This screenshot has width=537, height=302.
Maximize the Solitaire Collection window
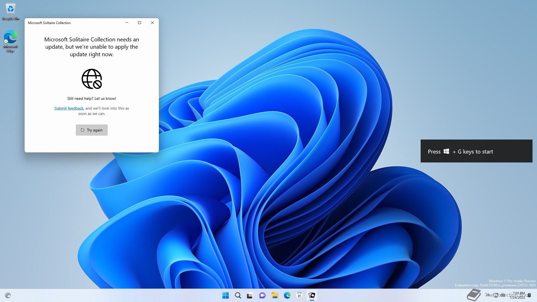point(140,23)
